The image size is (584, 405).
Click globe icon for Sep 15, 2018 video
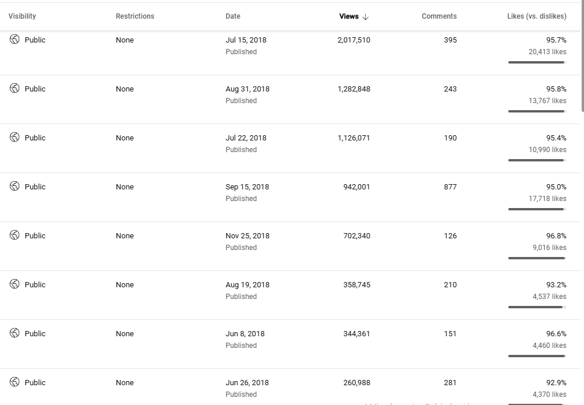click(x=15, y=186)
